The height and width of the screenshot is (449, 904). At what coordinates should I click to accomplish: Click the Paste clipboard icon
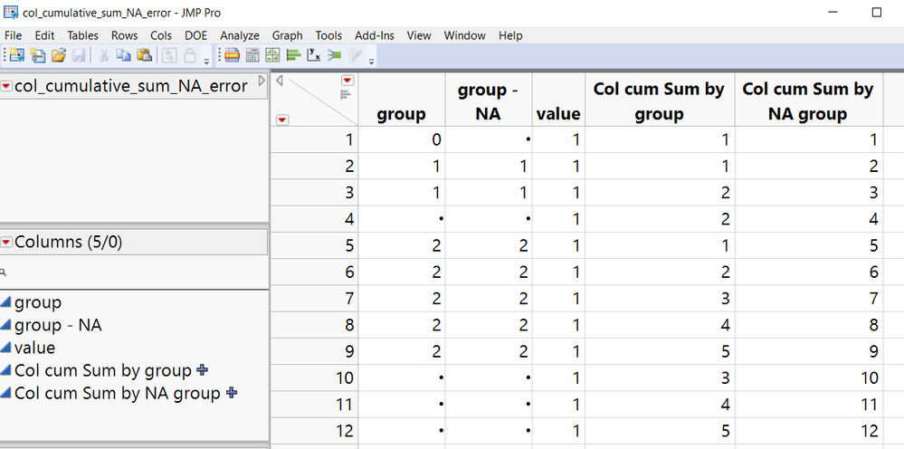click(x=143, y=56)
